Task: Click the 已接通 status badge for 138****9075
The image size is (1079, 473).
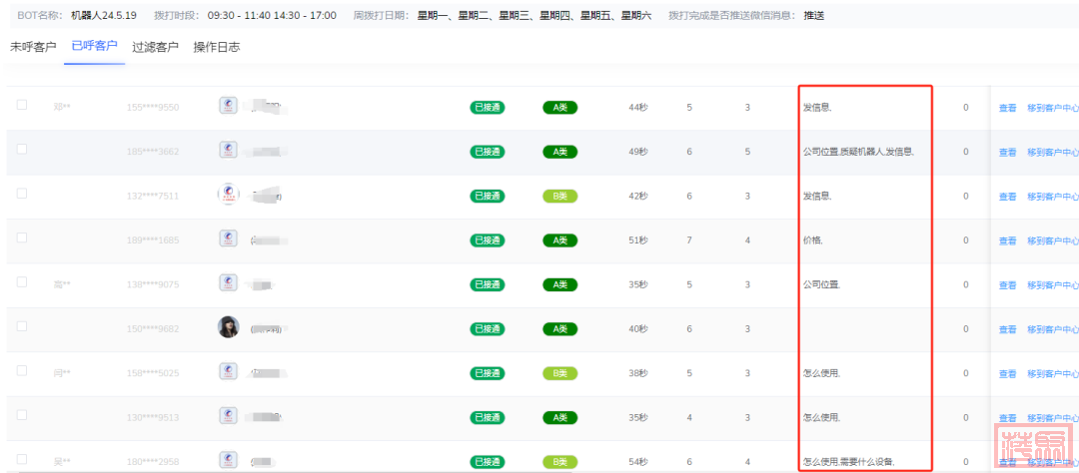Action: 488,284
